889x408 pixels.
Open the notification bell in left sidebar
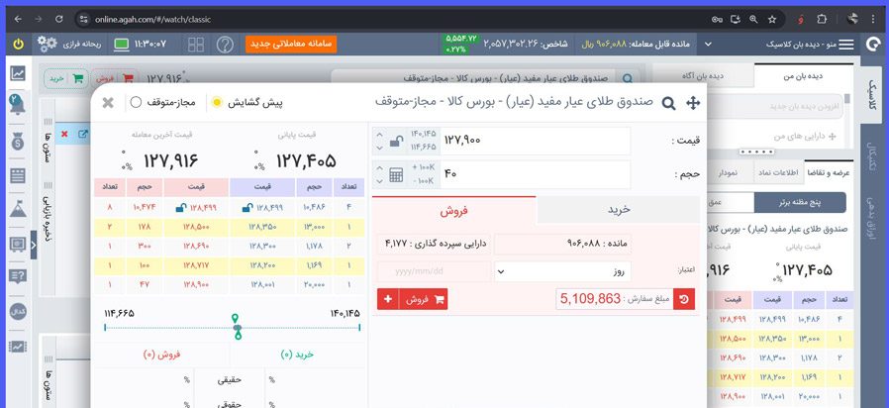point(18,101)
